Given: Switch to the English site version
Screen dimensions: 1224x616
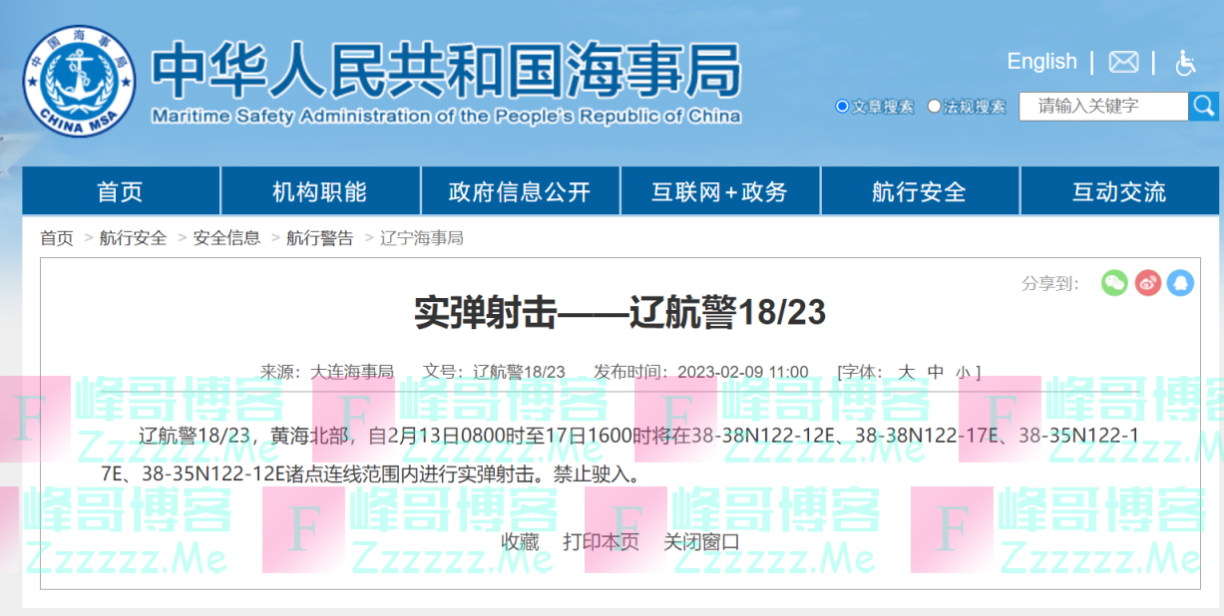Looking at the screenshot, I should point(1041,62).
